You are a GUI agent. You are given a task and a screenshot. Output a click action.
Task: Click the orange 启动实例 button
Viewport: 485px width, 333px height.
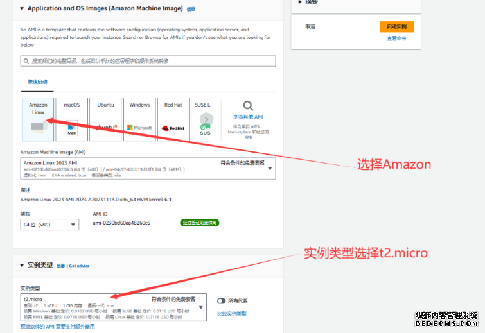coord(396,27)
